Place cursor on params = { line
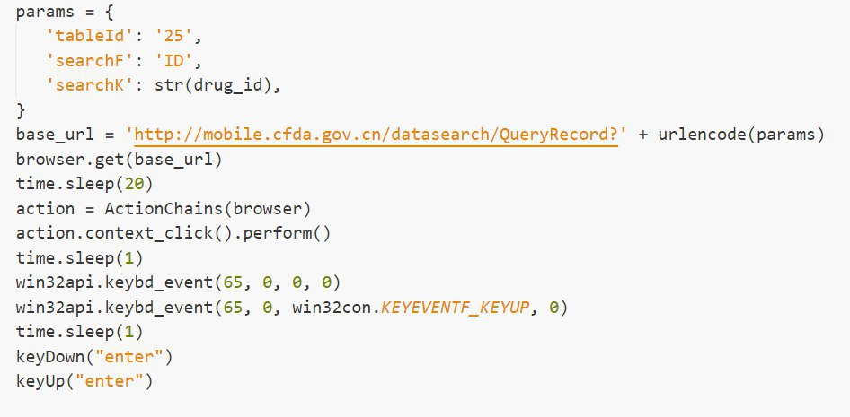 point(65,13)
